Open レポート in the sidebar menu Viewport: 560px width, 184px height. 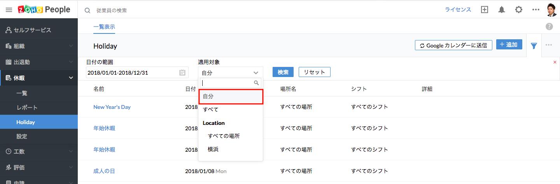[27, 107]
